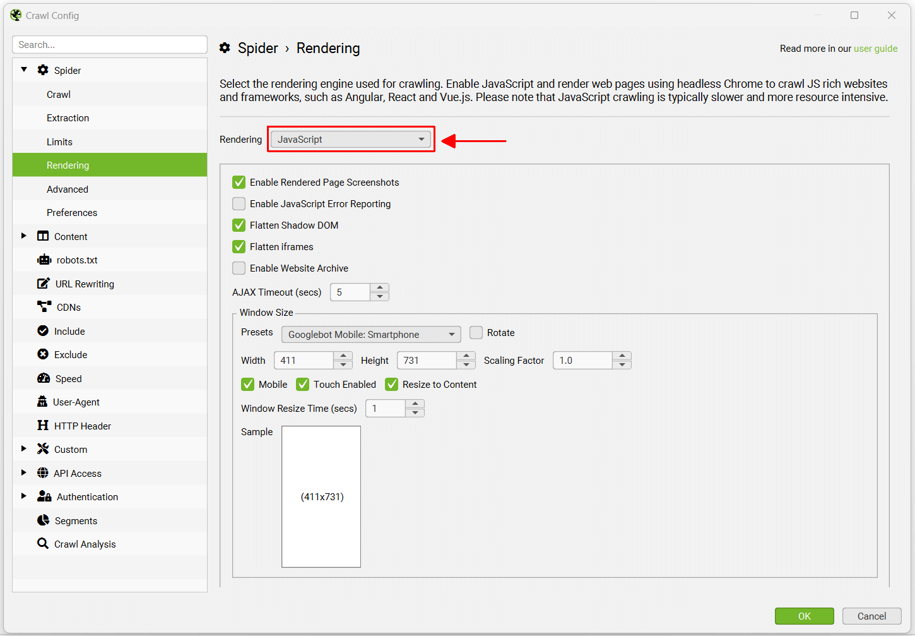
Task: Click Spider in the breadcrumb heading
Action: pos(258,48)
